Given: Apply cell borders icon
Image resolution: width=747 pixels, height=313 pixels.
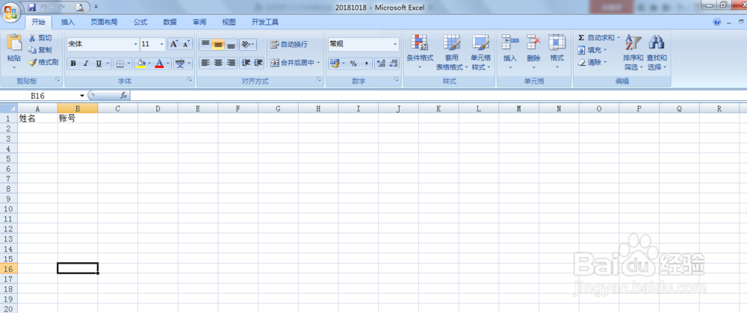Looking at the screenshot, I should tap(120, 63).
